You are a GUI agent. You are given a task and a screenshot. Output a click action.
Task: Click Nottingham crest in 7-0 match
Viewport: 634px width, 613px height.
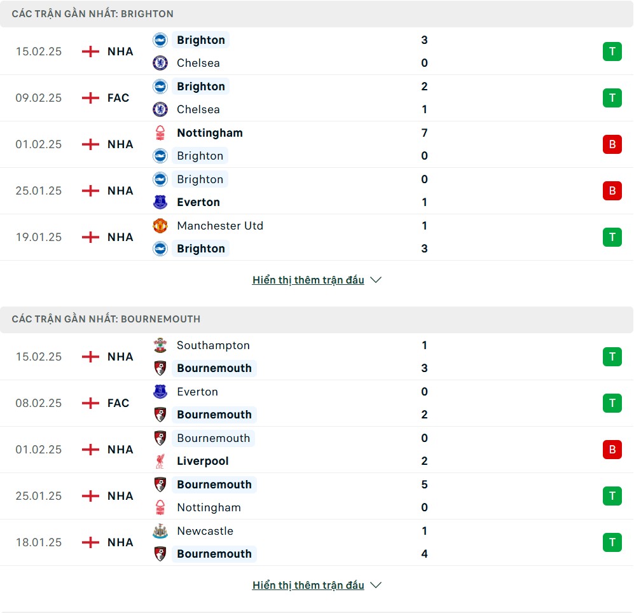160,133
